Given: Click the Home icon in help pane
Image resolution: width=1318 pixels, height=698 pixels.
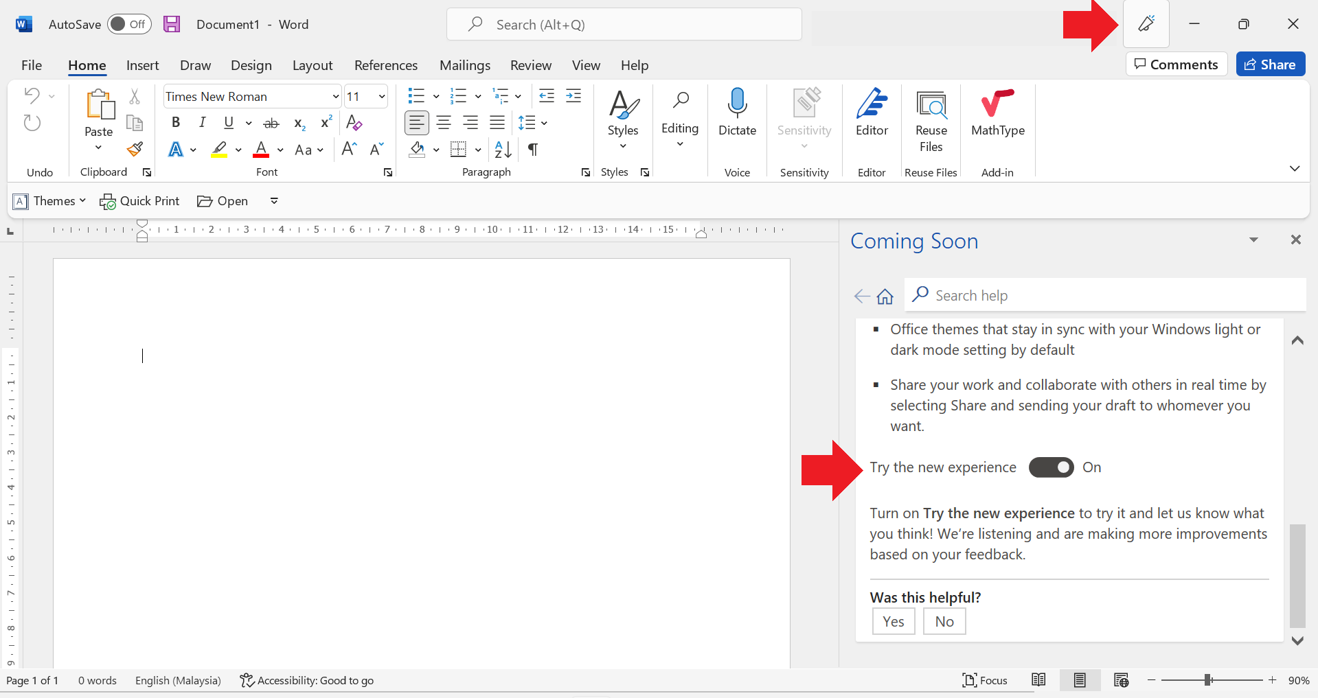Looking at the screenshot, I should coord(885,296).
